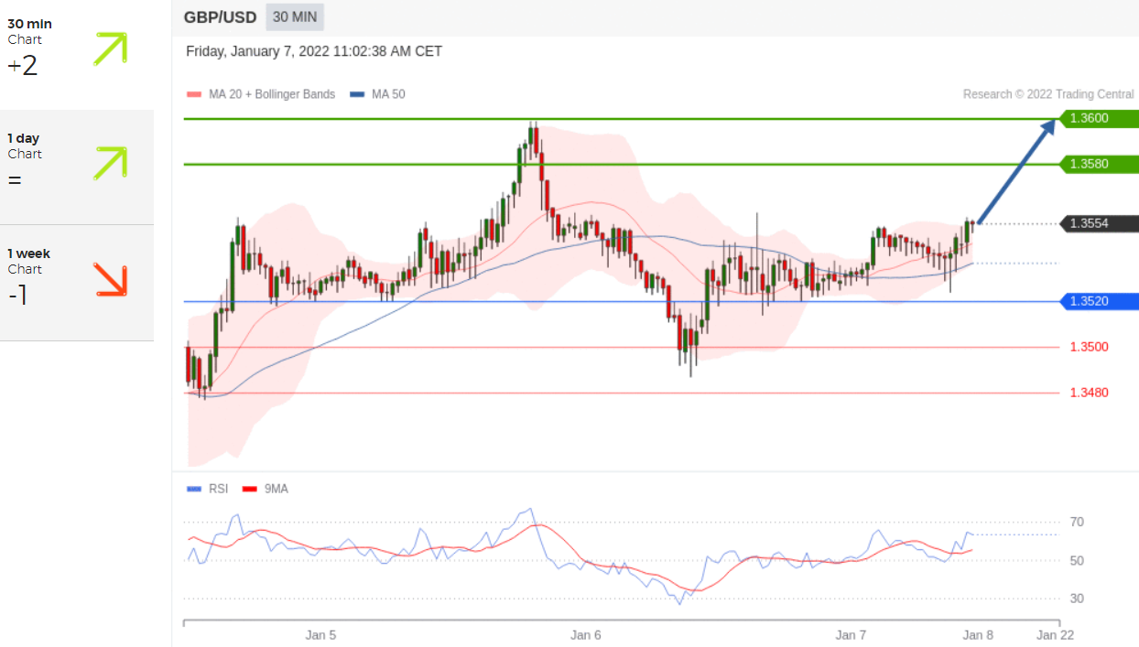Click the = score on 1 day tab
Viewport: 1139px width, 647px height.
[x=14, y=180]
